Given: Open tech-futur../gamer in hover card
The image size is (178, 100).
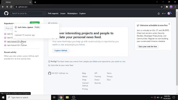Looking at the screenshot, I should point(25,27).
